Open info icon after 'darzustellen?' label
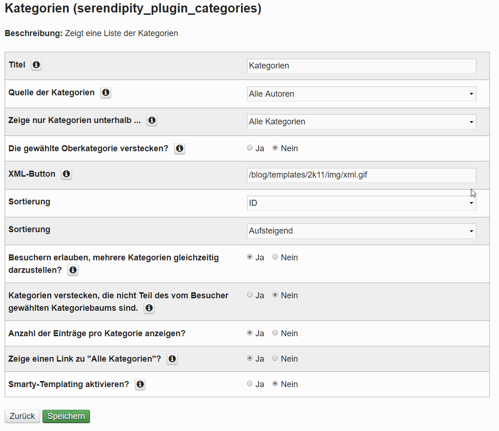 coord(73,271)
